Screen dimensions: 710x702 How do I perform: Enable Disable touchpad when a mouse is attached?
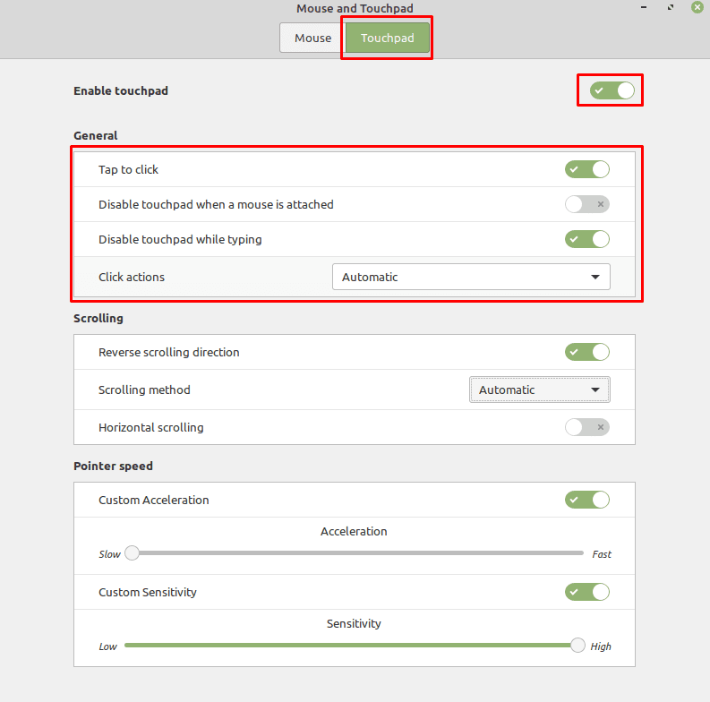586,204
